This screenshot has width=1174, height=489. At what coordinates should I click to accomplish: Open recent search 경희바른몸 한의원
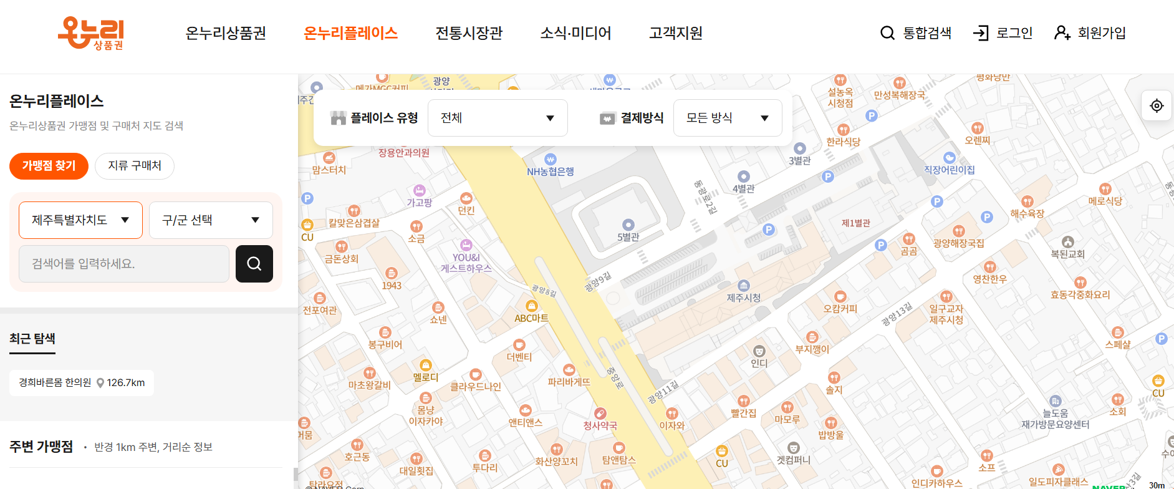82,383
